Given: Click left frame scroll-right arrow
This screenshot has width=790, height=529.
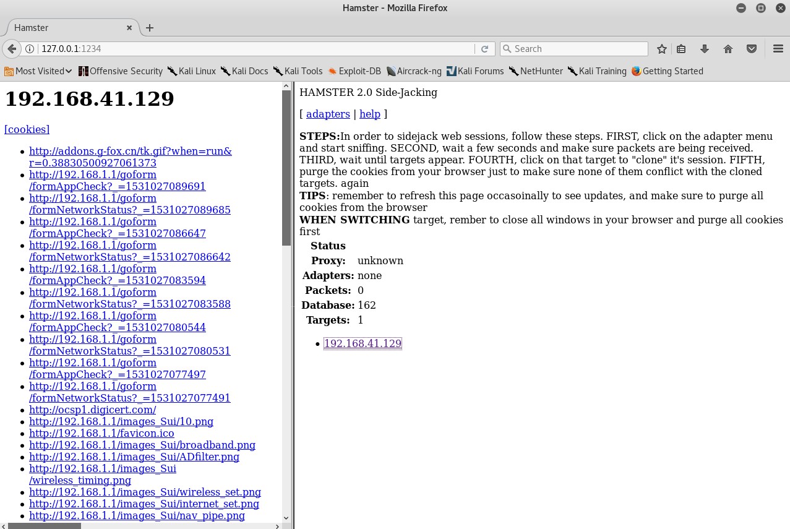Looking at the screenshot, I should click(278, 526).
